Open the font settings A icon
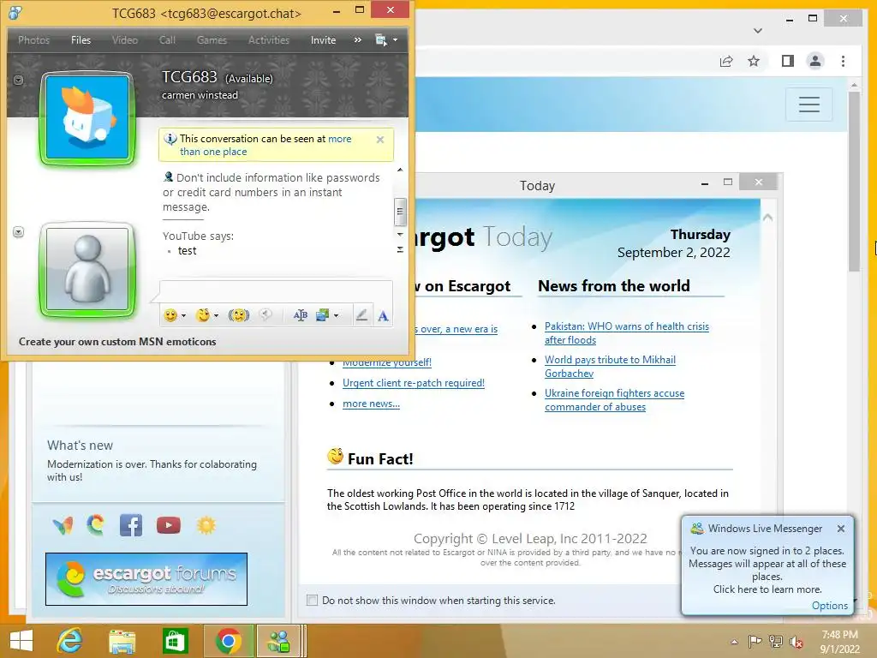 click(383, 316)
